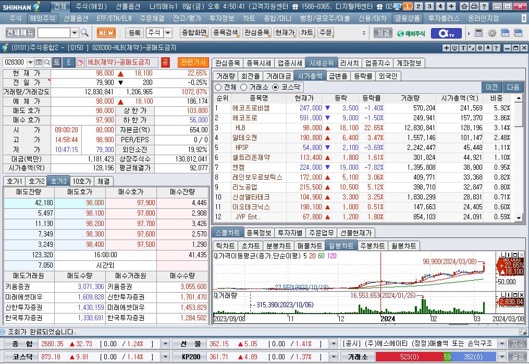Viewport: 529px width, 364px height.
Task: Click the first cascading windows layout icon
Action: (x=505, y=33)
